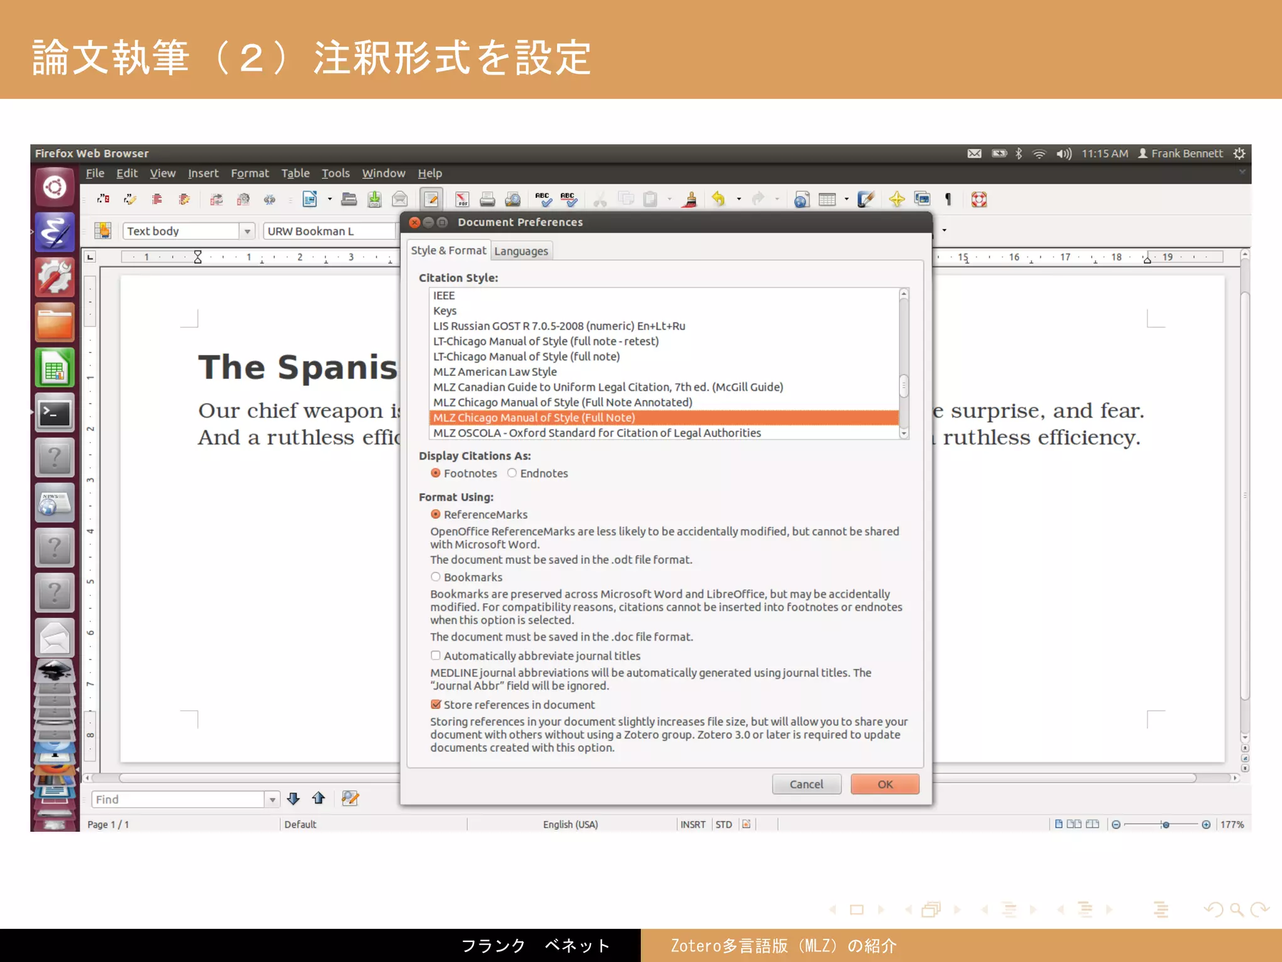Click the Edit File toolbar icon
Screen dimensions: 1282x962
(431, 199)
